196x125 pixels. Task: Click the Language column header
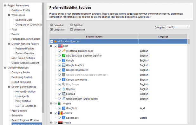click(x=163, y=36)
